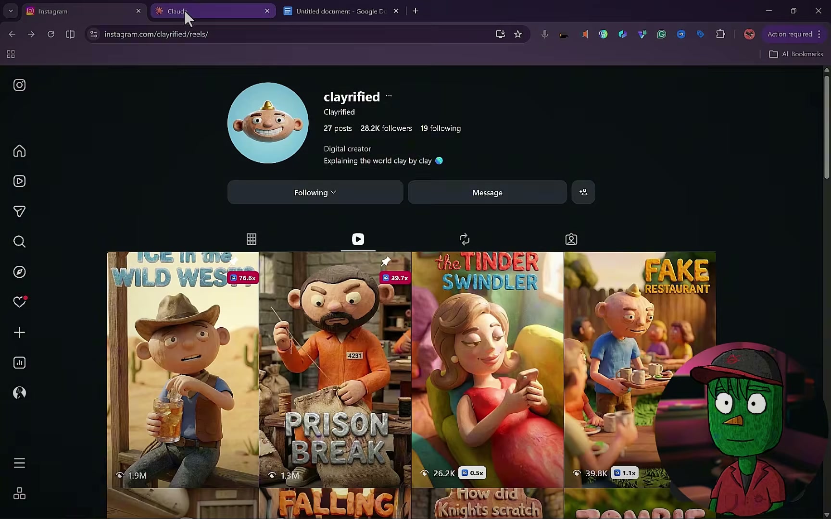The height and width of the screenshot is (519, 831).
Task: Click the page vertical scrollbar
Action: 827,127
